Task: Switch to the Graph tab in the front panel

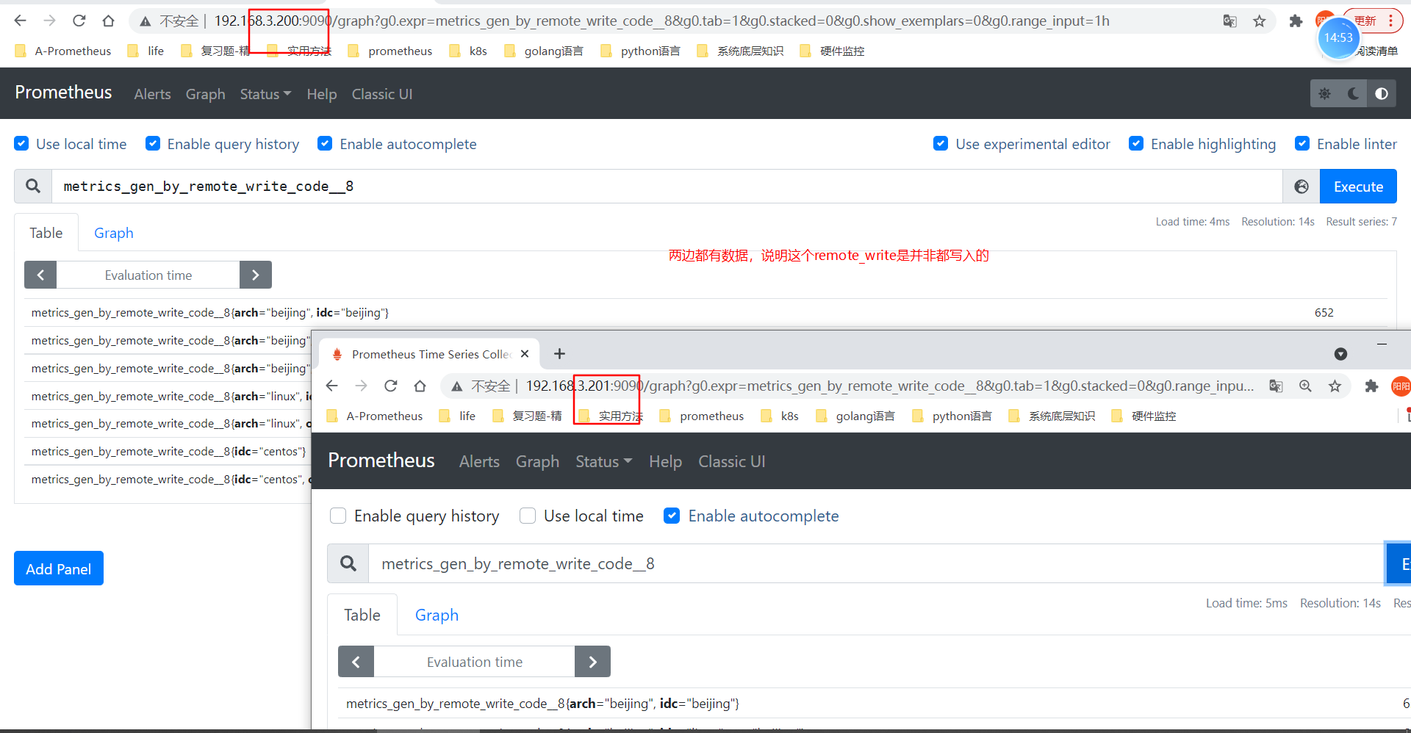Action: click(437, 615)
